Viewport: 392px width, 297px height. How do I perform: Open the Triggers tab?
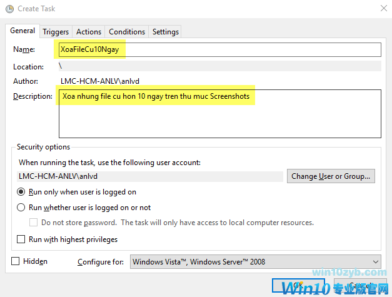click(56, 32)
